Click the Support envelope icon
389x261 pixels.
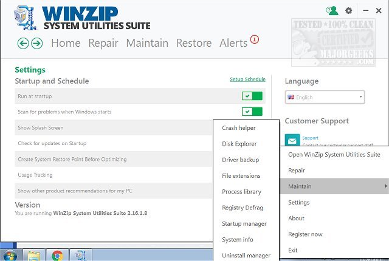[292, 140]
